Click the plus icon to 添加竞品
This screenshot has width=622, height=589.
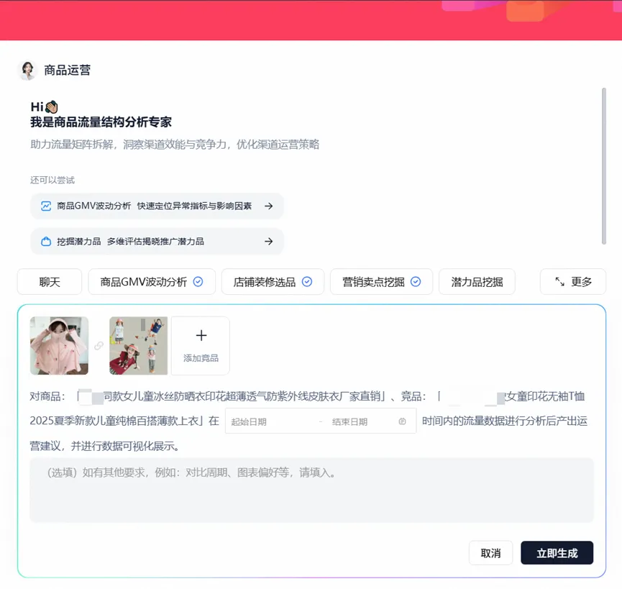tap(201, 336)
